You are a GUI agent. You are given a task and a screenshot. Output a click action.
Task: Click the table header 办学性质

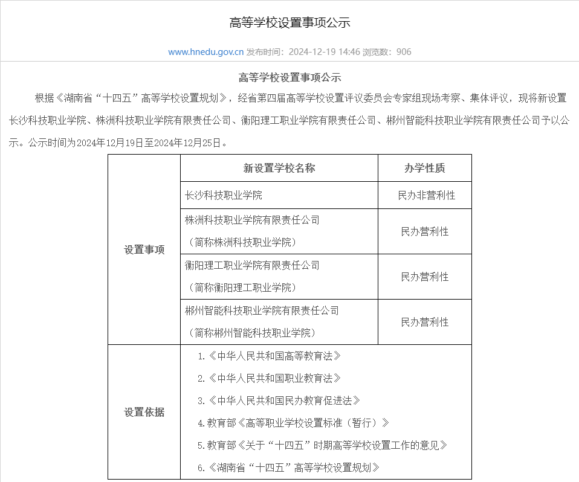tap(424, 168)
